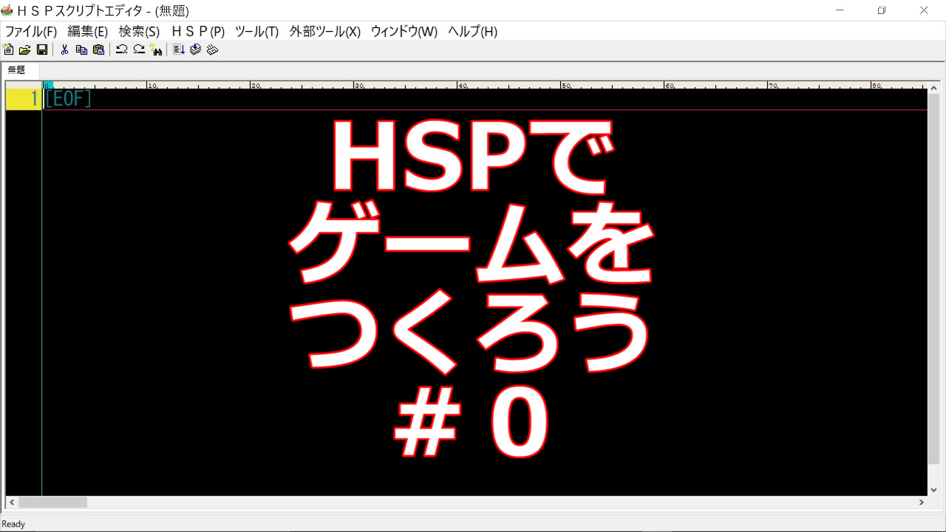Click the label list jump icon
The width and height of the screenshot is (946, 532).
pos(178,50)
